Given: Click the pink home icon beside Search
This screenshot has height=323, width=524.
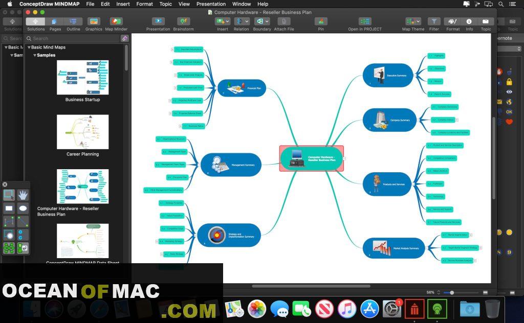Looking at the screenshot, I should click(125, 38).
